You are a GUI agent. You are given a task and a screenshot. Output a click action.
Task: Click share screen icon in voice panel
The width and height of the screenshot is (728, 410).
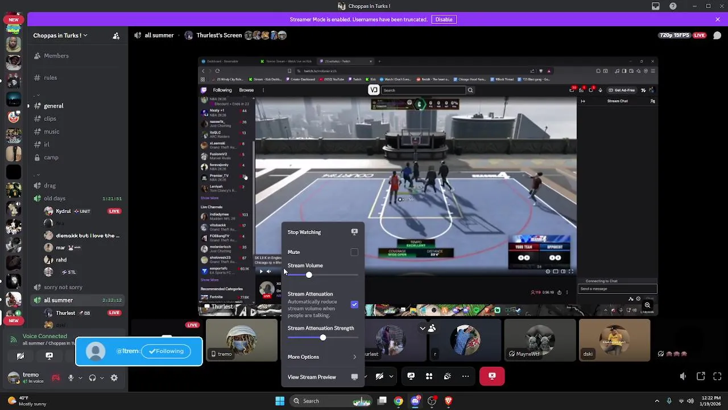coord(49,356)
